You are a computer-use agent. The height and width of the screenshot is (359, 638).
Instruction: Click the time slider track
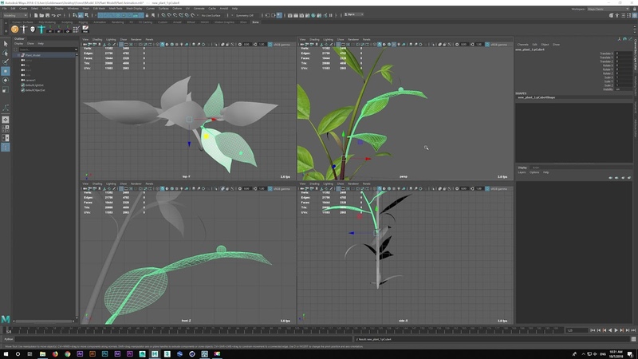[x=279, y=329]
